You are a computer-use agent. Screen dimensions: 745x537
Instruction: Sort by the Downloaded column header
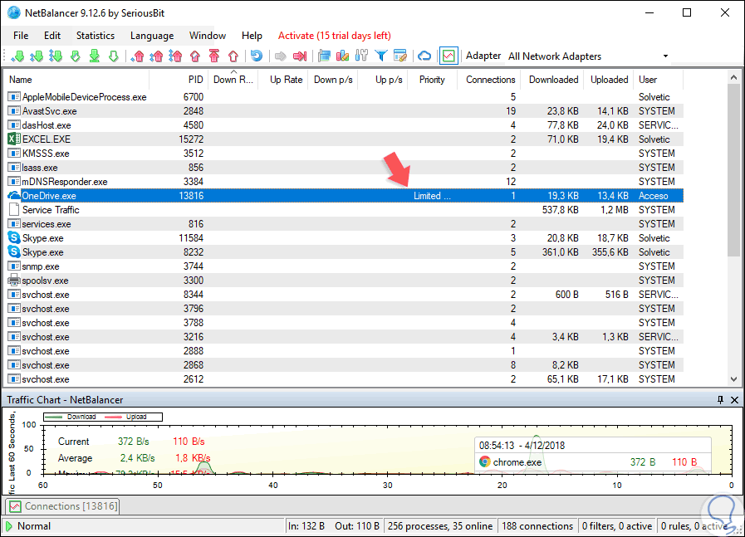553,80
